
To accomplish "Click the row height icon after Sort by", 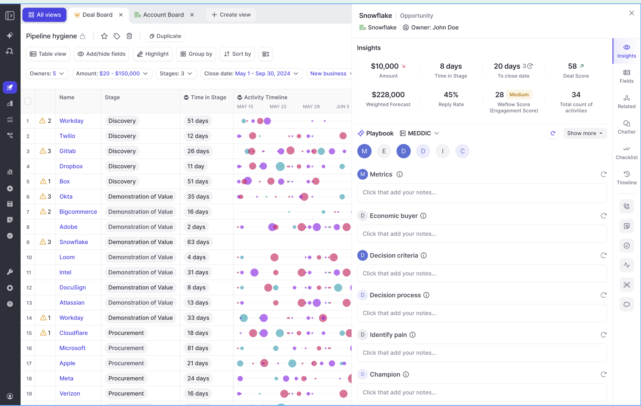I will click(265, 54).
